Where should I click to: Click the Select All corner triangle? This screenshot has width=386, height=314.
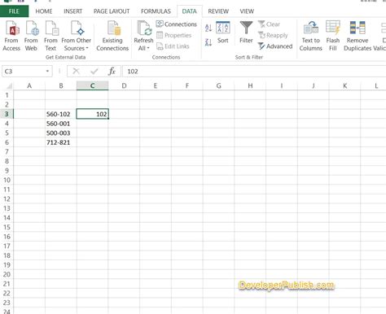click(x=9, y=86)
